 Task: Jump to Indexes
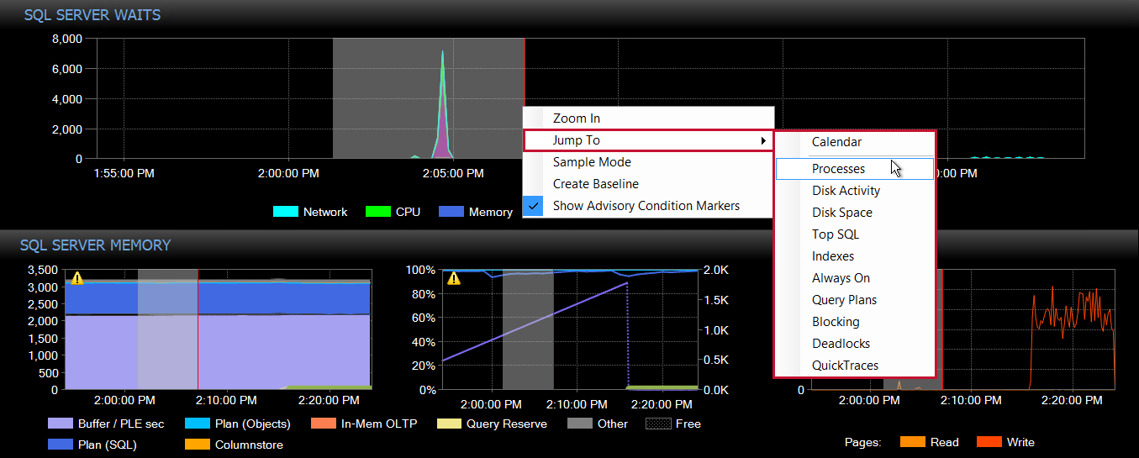click(x=854, y=256)
